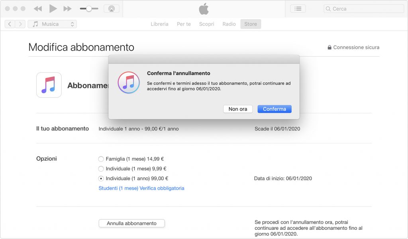
Task: Click the Connessione sicura lock icon
Action: (330, 47)
